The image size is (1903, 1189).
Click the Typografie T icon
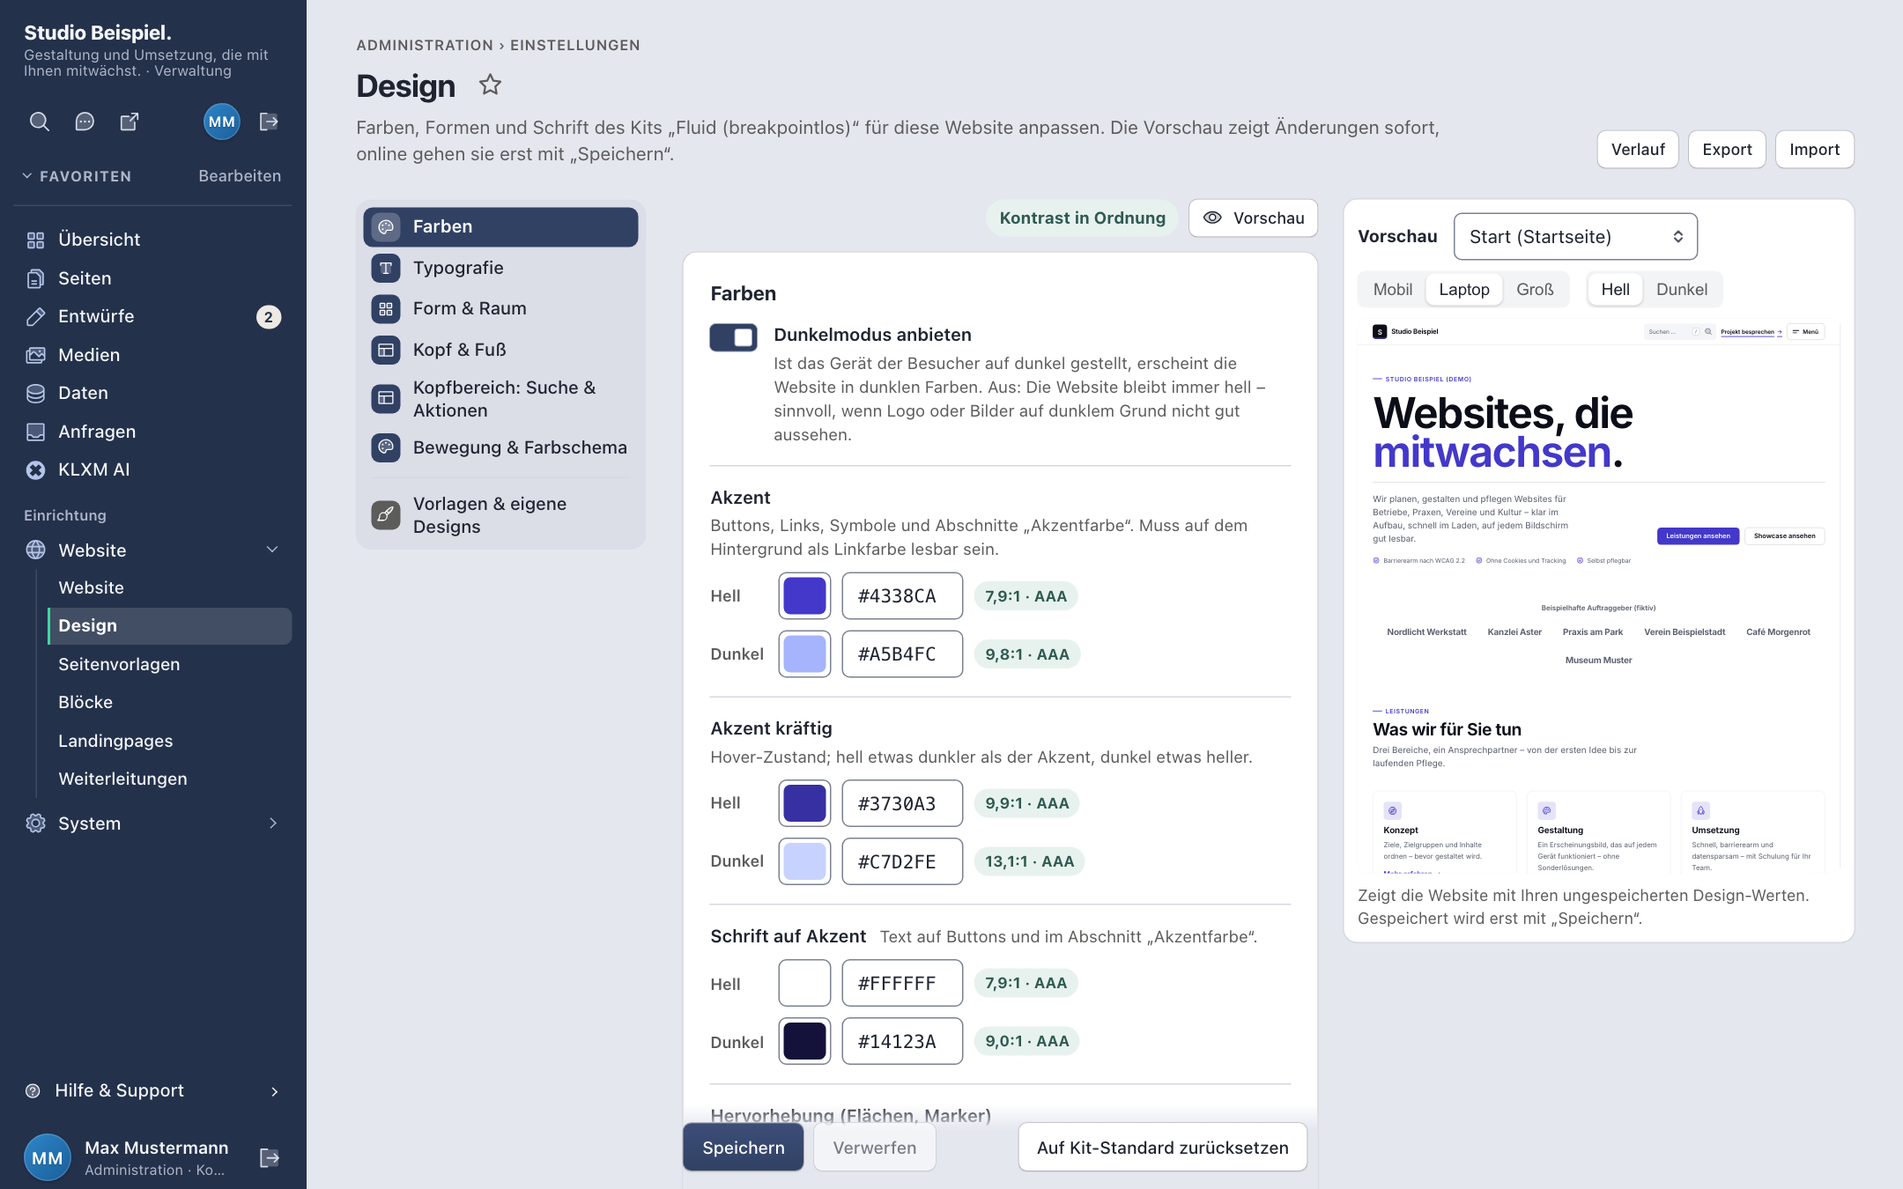click(x=386, y=268)
